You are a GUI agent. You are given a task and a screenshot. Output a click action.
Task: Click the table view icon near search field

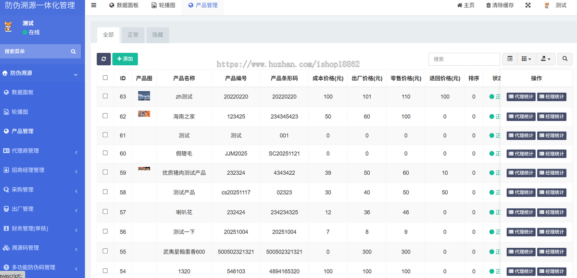(x=510, y=59)
